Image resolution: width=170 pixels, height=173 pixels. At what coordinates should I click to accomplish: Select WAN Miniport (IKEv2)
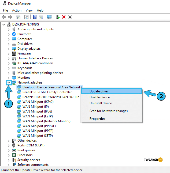tap(38, 102)
